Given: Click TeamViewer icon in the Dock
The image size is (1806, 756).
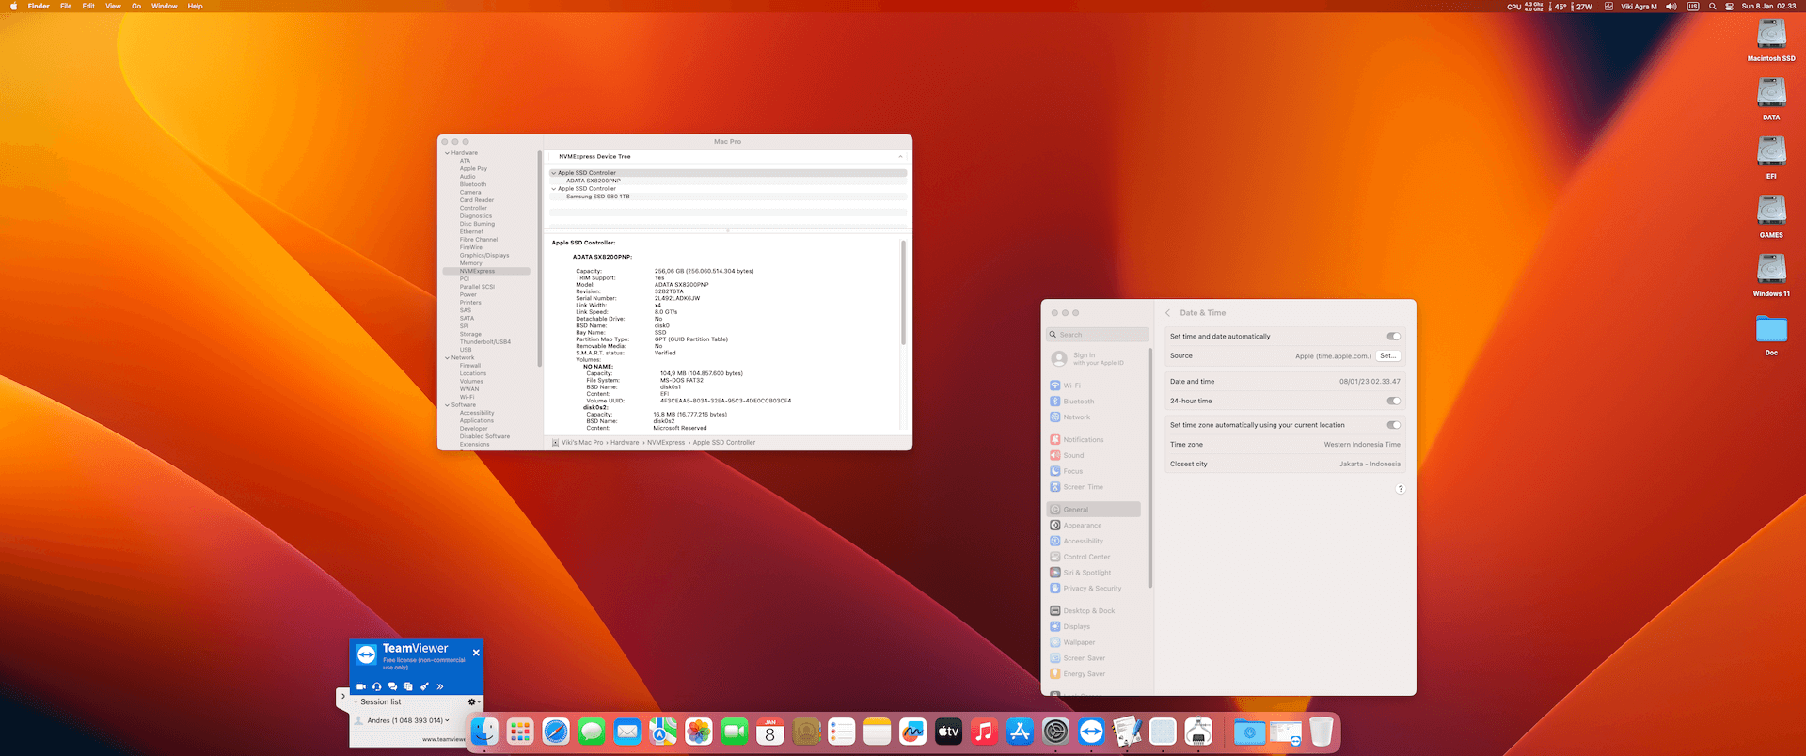Looking at the screenshot, I should point(1092,732).
